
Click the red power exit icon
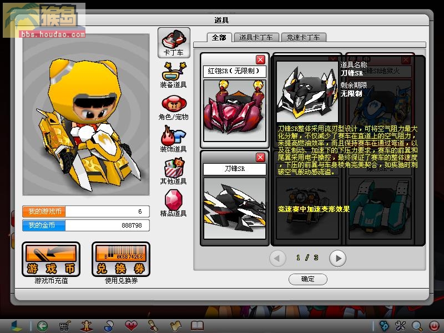click(x=434, y=326)
